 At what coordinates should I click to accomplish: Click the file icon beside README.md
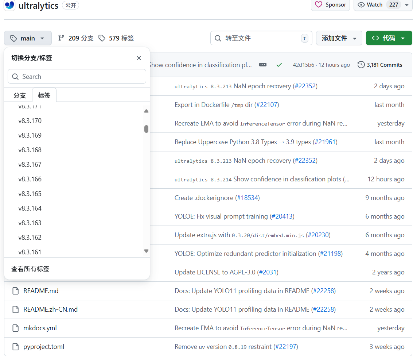(x=16, y=291)
